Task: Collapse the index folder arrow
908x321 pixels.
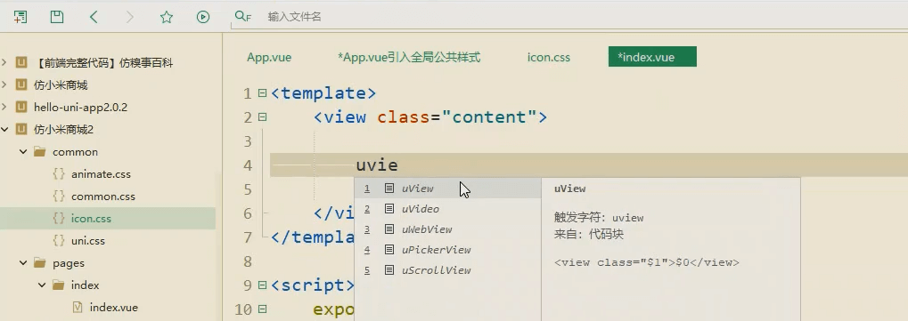Action: 42,285
